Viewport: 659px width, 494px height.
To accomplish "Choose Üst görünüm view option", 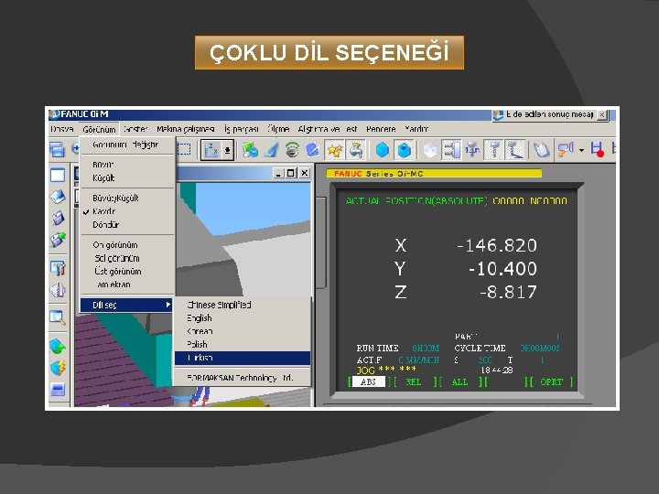I will pyautogui.click(x=127, y=272).
